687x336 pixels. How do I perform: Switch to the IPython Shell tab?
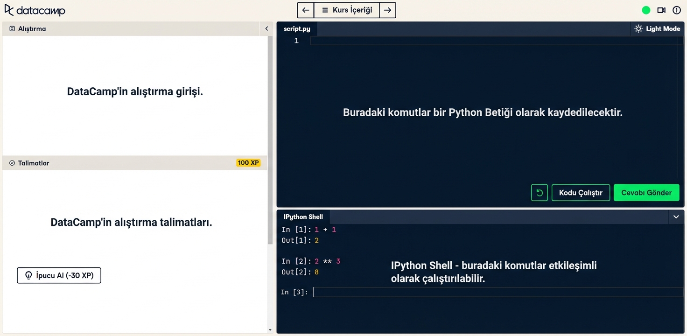coord(303,217)
